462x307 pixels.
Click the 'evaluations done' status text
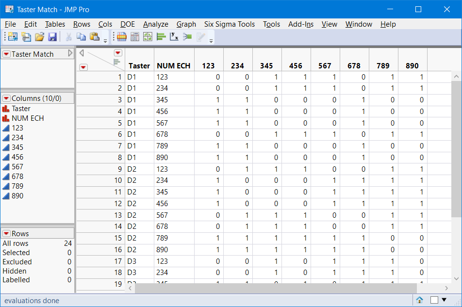click(32, 301)
